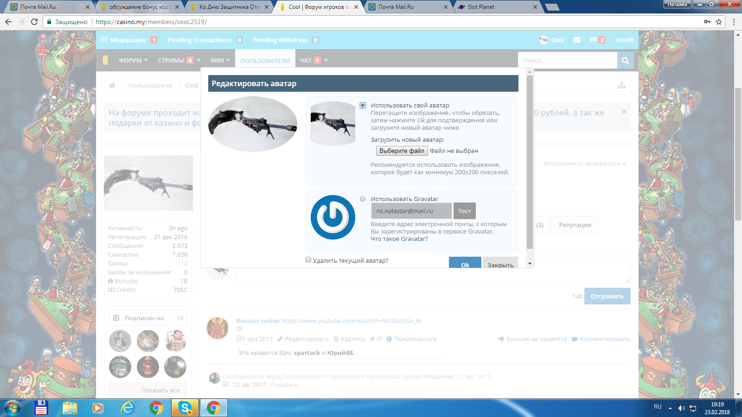The width and height of the screenshot is (742, 417).
Task: Open the inbox envelope icon
Action: pyautogui.click(x=577, y=40)
